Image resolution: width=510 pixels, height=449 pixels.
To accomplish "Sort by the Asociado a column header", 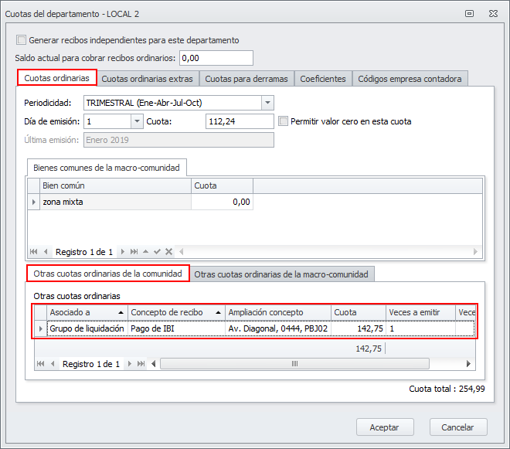I will [86, 312].
